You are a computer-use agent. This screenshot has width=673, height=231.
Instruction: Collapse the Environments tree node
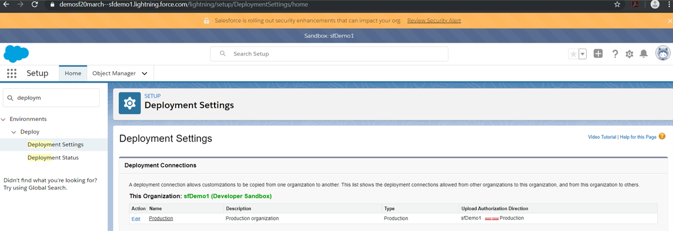[x=4, y=119]
